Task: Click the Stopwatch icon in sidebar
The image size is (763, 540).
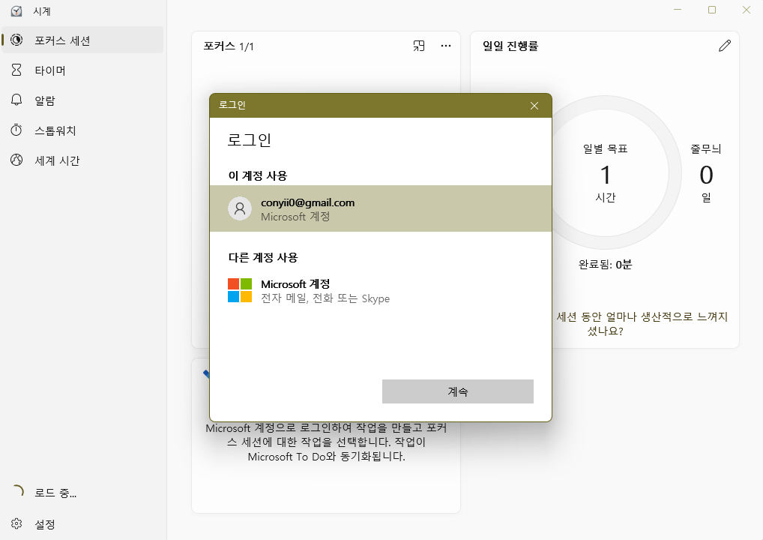Action: point(16,130)
